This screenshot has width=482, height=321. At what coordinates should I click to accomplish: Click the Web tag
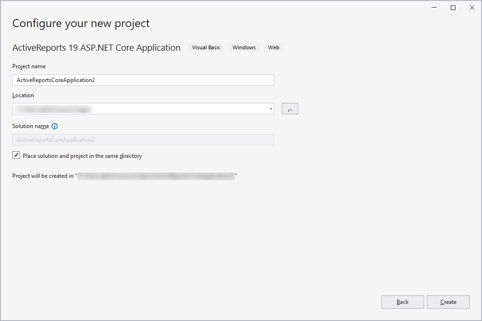point(274,47)
